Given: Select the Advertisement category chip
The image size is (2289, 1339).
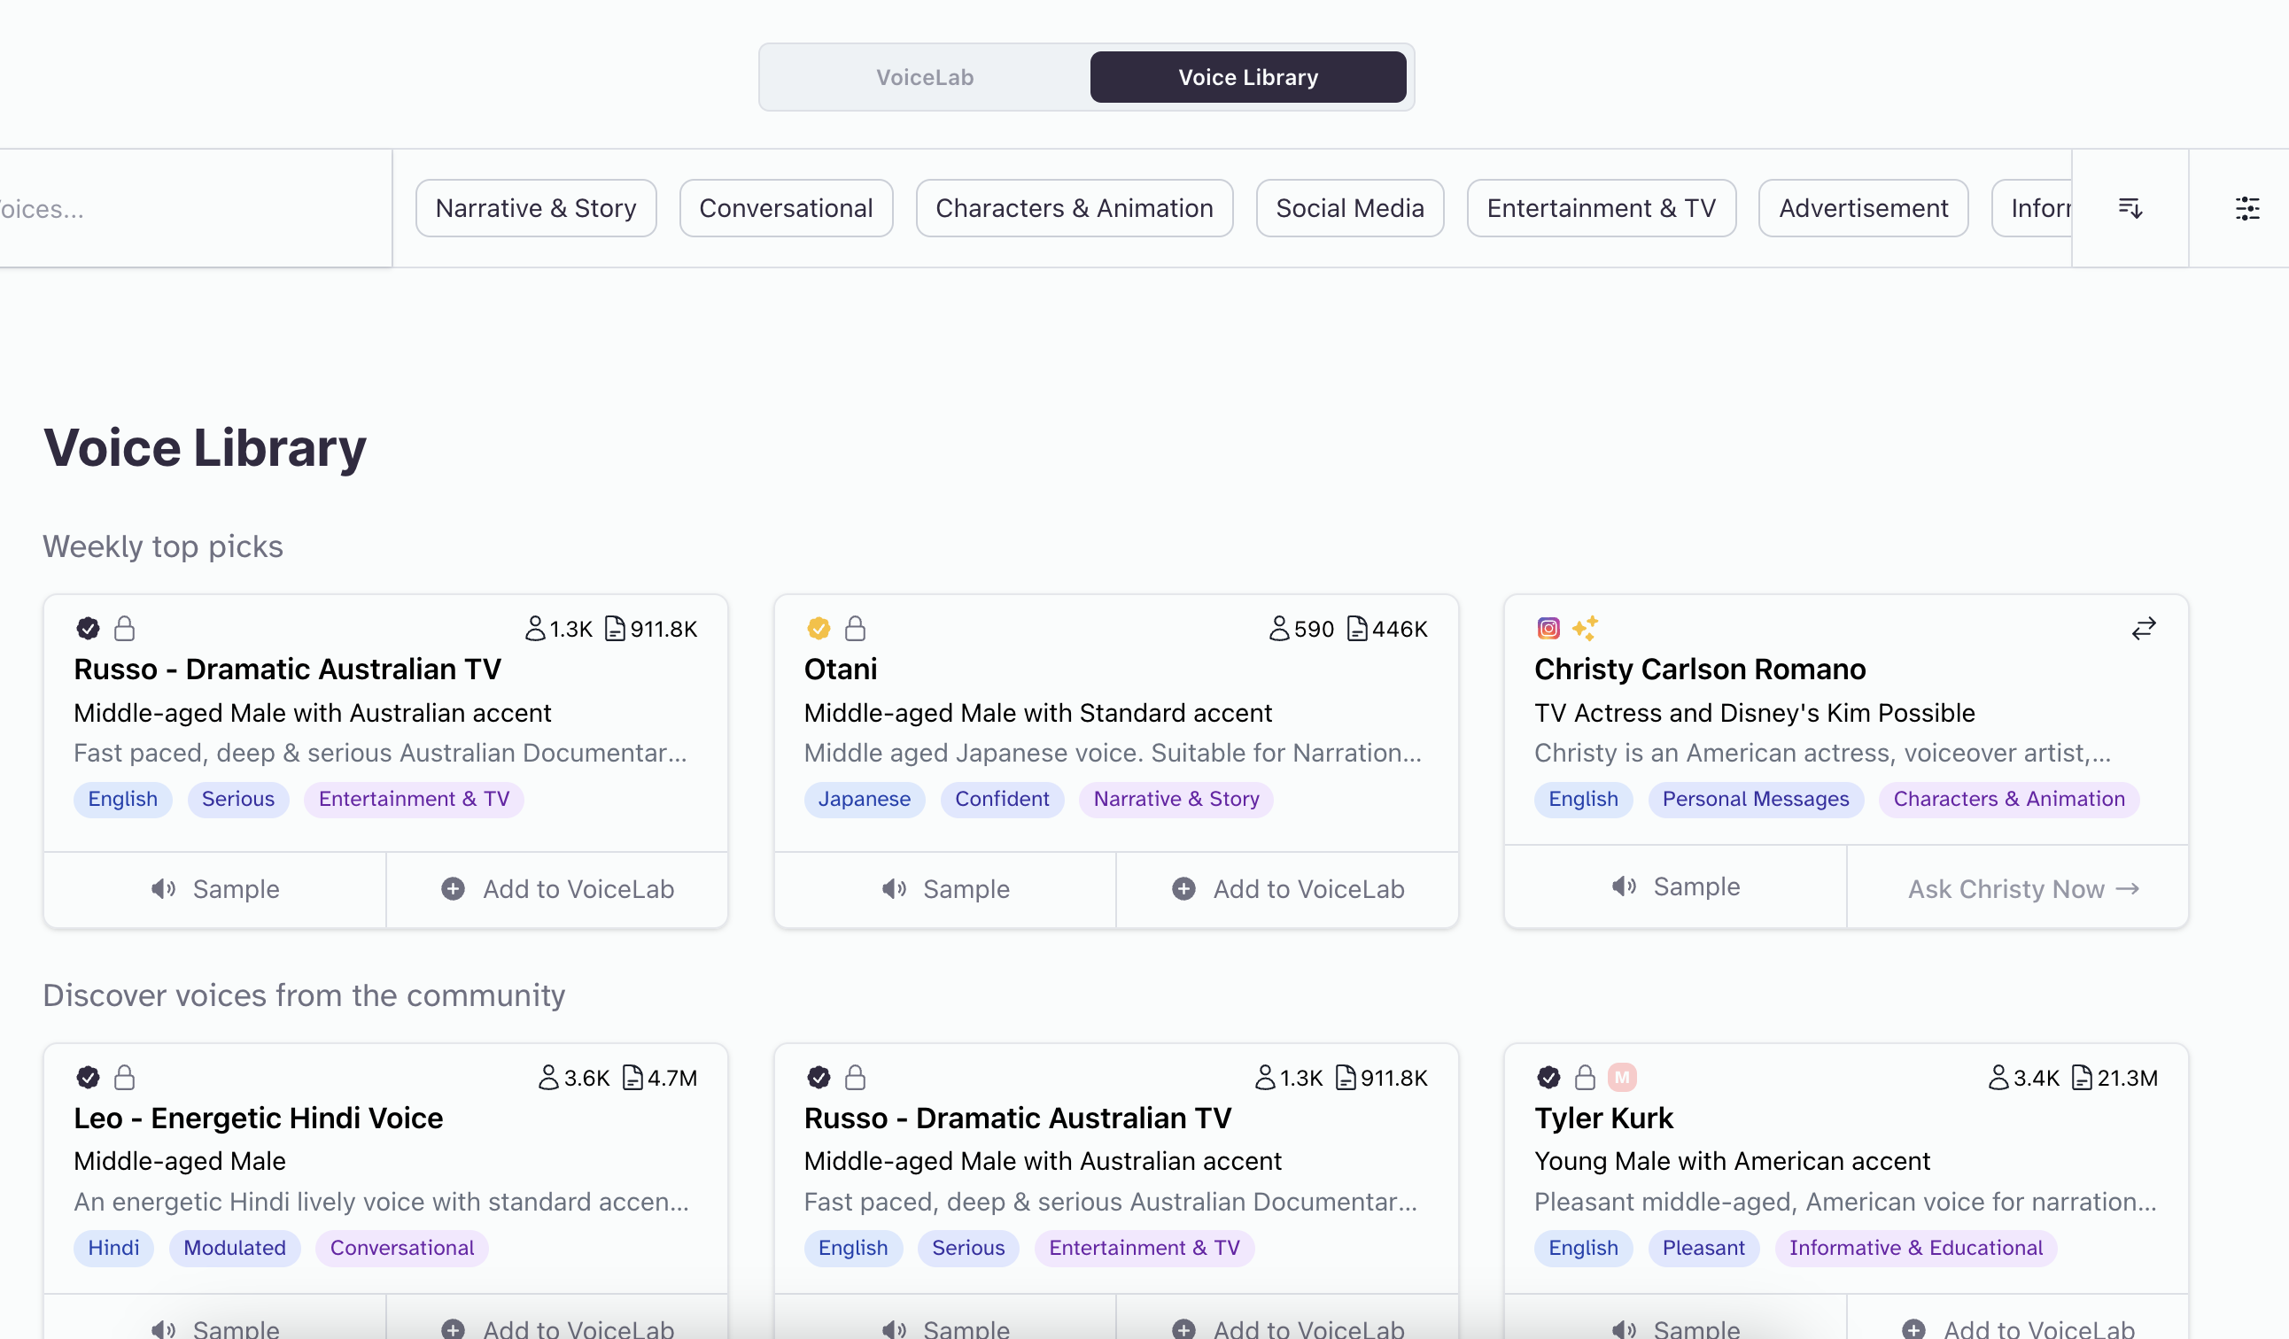Looking at the screenshot, I should (1862, 209).
